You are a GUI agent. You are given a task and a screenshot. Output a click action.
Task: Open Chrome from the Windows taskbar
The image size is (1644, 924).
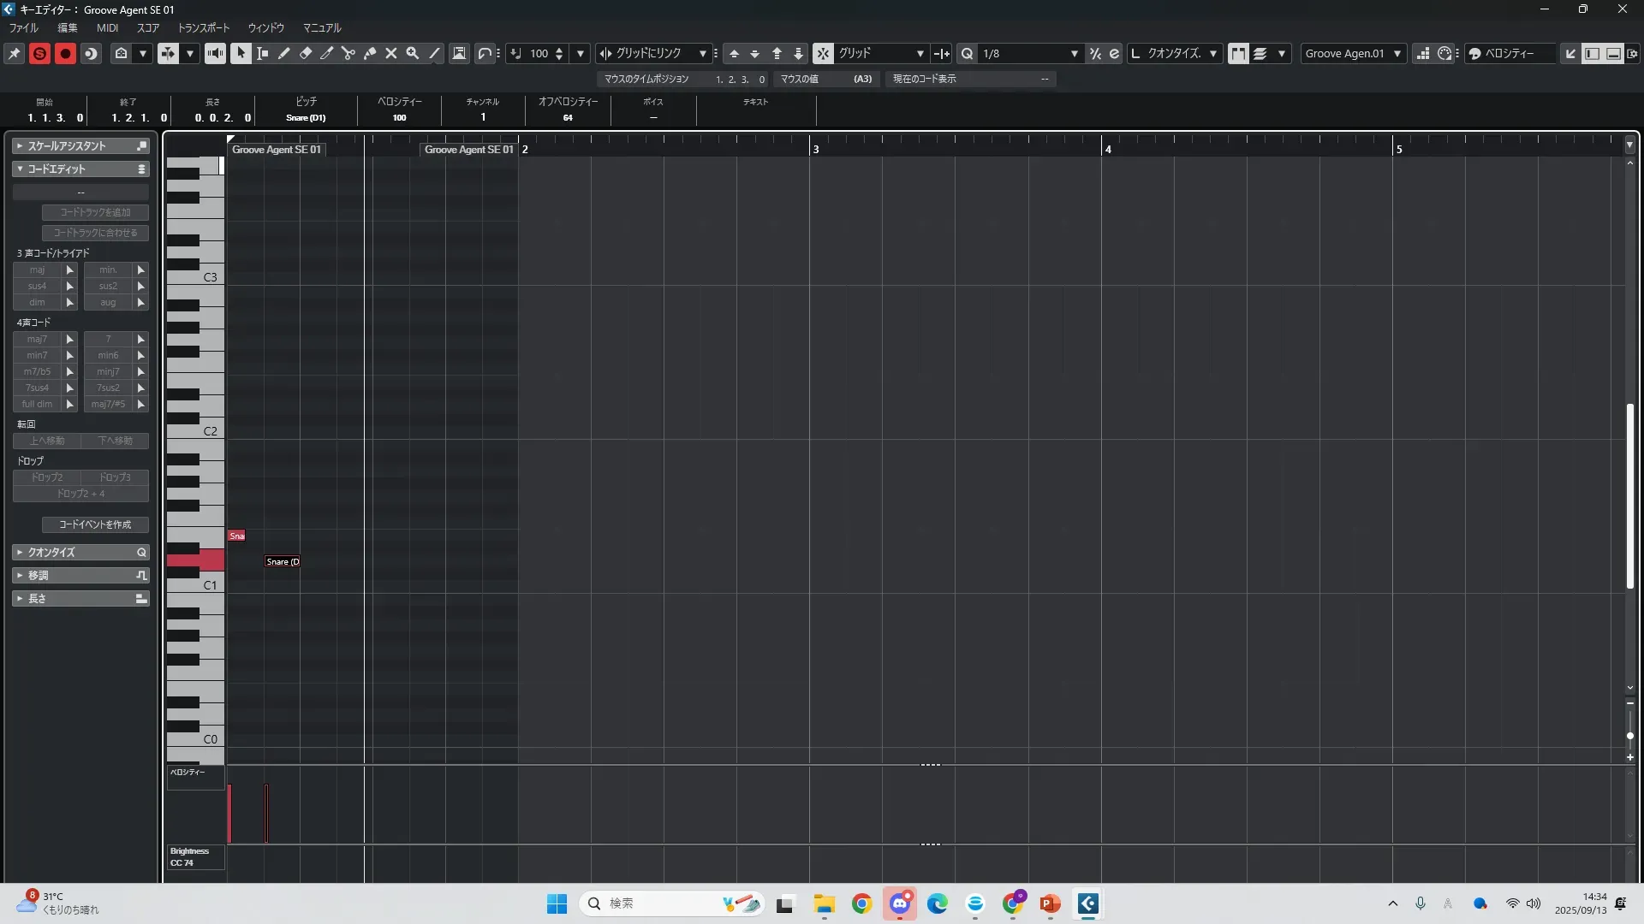[x=861, y=903]
